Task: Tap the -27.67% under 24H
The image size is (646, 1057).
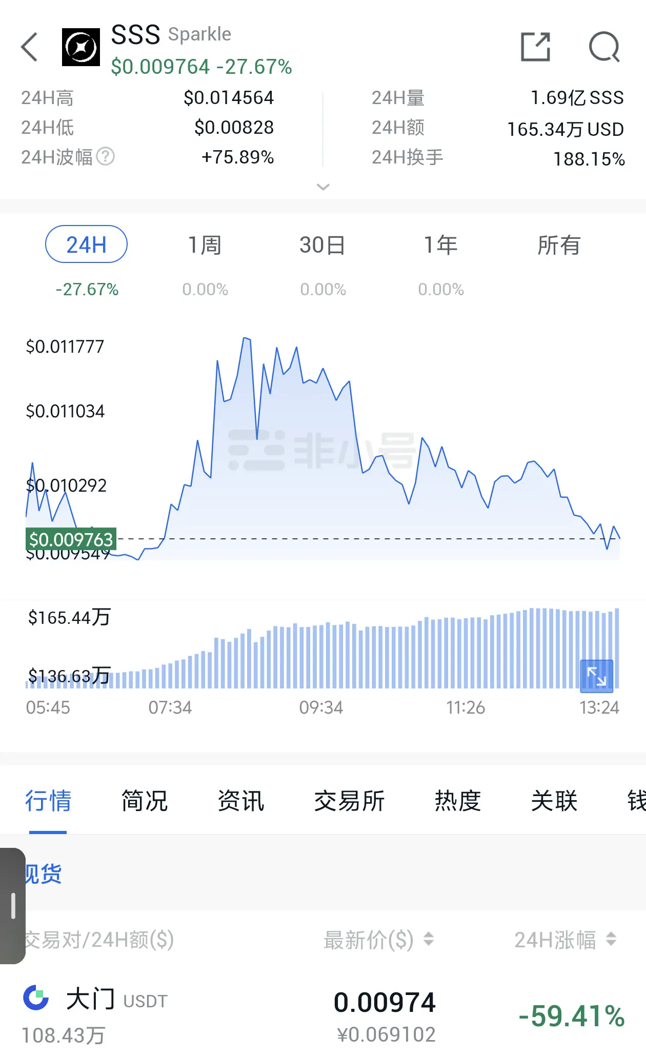Action: click(x=87, y=289)
